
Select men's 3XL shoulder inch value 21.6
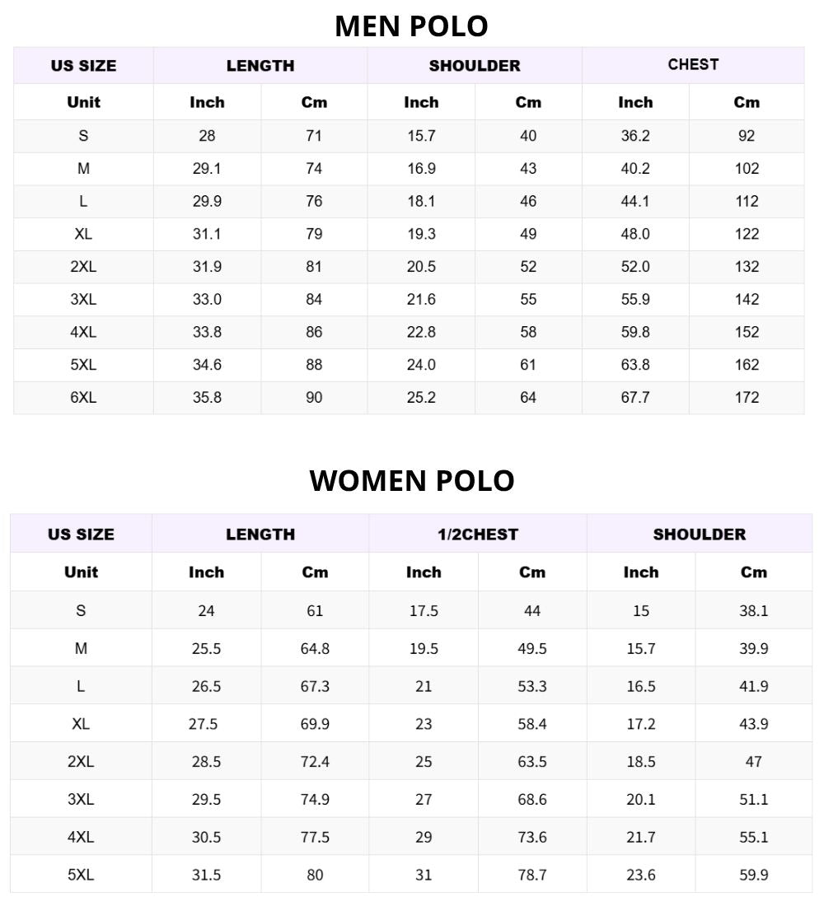[x=421, y=299]
